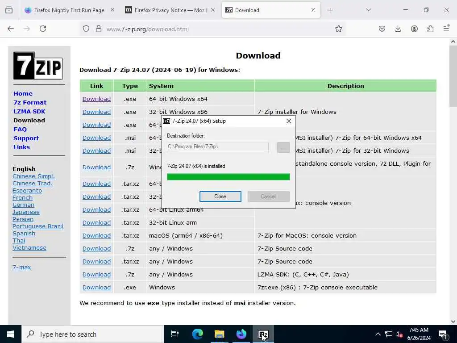Open Task View on the taskbar
The image size is (457, 343).
(x=175, y=334)
